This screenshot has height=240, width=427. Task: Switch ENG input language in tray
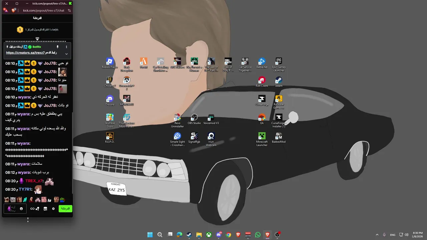(x=393, y=235)
